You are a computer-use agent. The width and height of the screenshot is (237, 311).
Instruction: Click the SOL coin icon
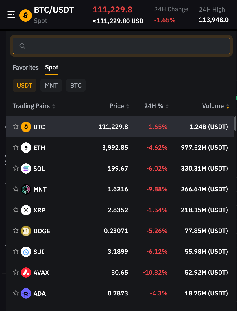click(26, 169)
